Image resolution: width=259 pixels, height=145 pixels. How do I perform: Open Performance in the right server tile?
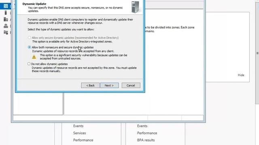click(x=147, y=133)
